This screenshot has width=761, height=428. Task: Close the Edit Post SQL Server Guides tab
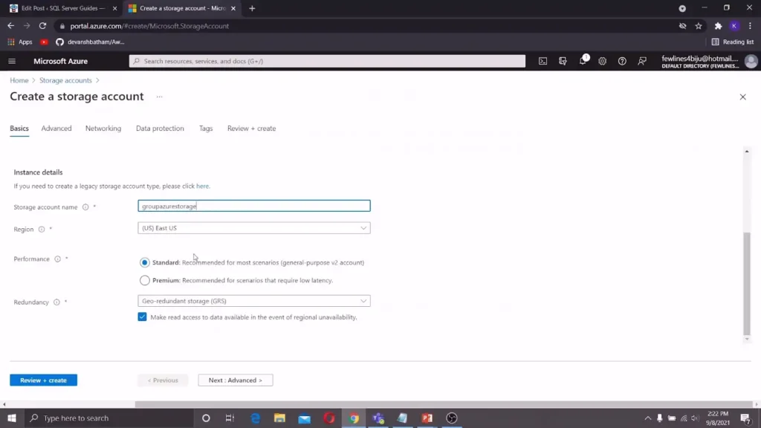(114, 8)
